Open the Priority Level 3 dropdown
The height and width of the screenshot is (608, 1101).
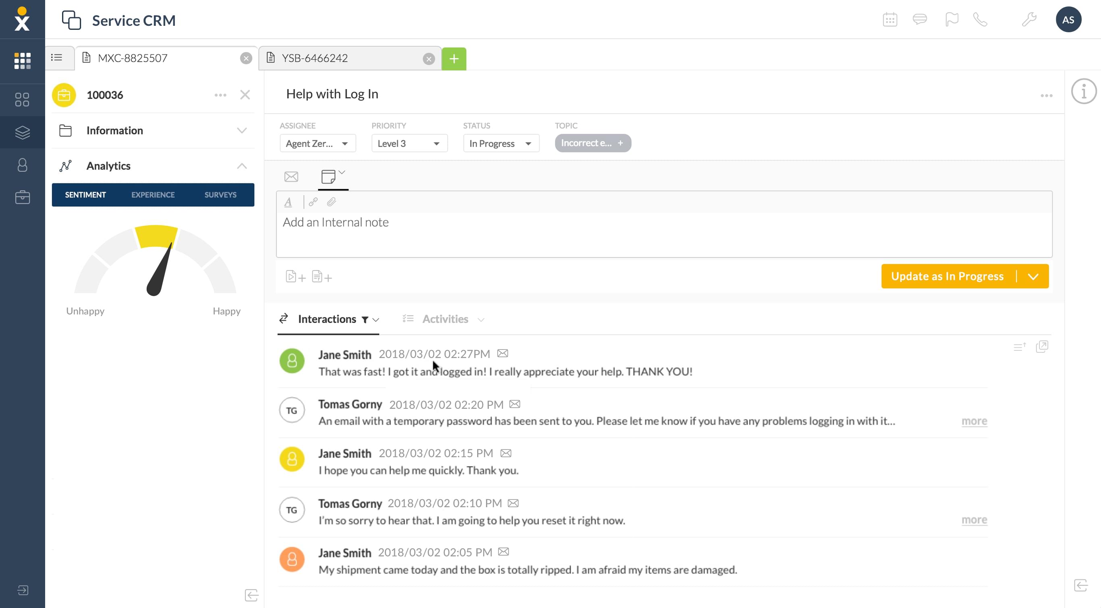[409, 143]
